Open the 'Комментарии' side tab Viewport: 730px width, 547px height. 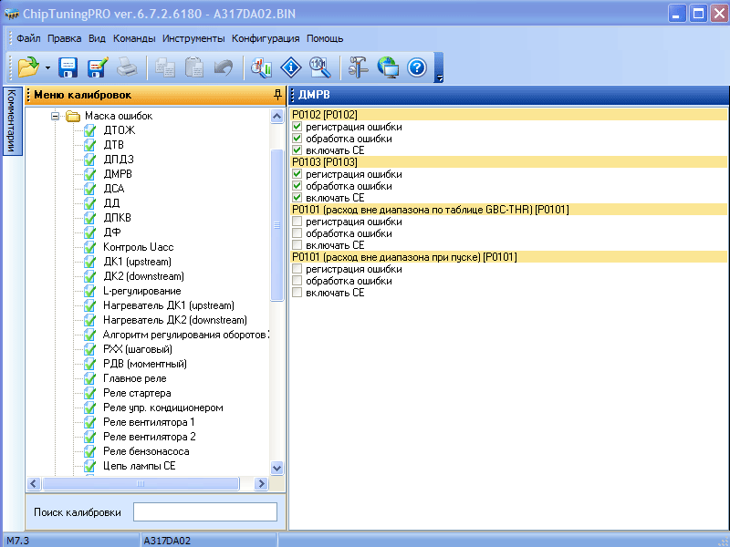11,122
